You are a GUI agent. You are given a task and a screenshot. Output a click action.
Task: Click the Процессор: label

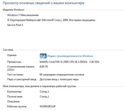(14, 62)
